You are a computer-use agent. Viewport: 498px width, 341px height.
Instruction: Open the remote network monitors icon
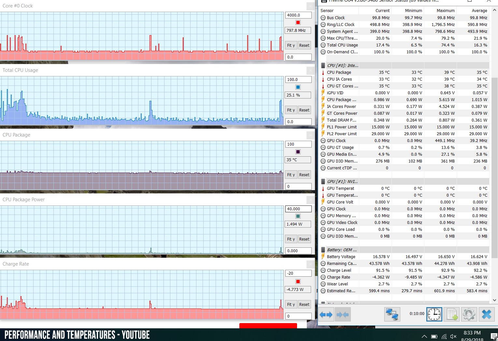tap(392, 314)
